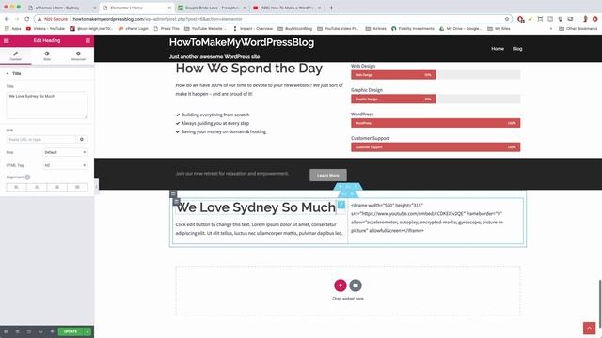The width and height of the screenshot is (602, 338).
Task: Open Elementor page settings gear
Action: [x=6, y=331]
